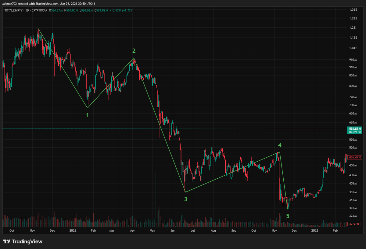Click the 460M price axis label

(353, 166)
